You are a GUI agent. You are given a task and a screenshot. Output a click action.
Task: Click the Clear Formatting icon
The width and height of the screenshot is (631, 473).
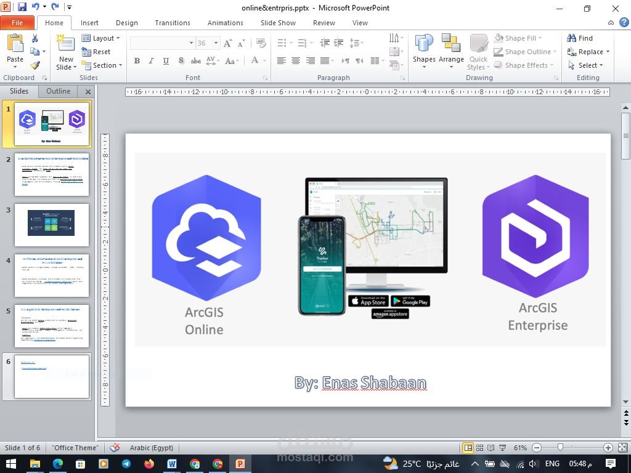261,43
